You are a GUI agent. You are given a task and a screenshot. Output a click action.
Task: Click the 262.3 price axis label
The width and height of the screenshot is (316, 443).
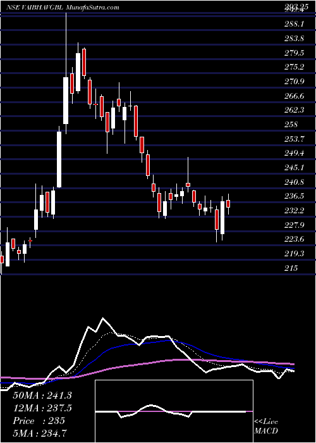coord(294,110)
